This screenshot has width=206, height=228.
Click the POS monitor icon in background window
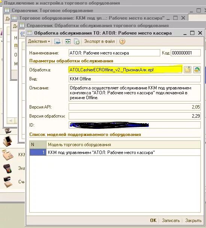click(x=8, y=140)
